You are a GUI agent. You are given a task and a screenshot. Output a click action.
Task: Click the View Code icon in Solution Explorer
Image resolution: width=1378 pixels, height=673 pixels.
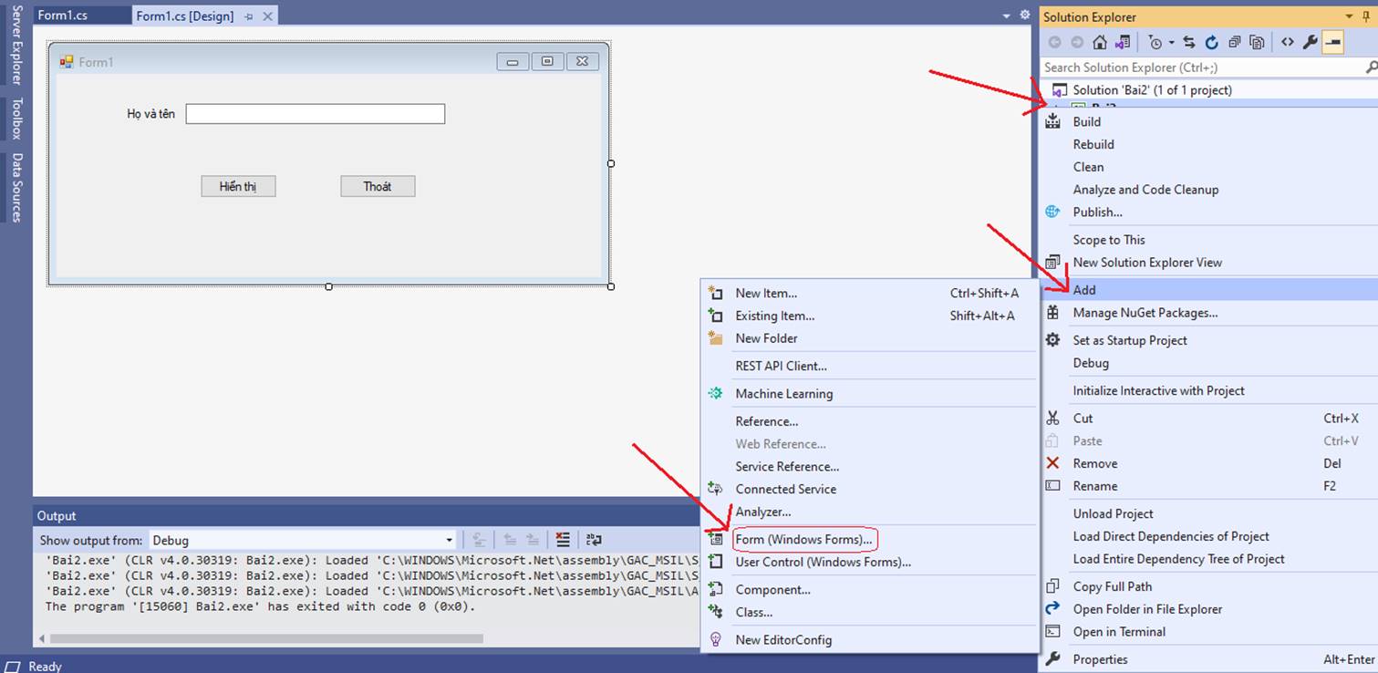pyautogui.click(x=1289, y=41)
